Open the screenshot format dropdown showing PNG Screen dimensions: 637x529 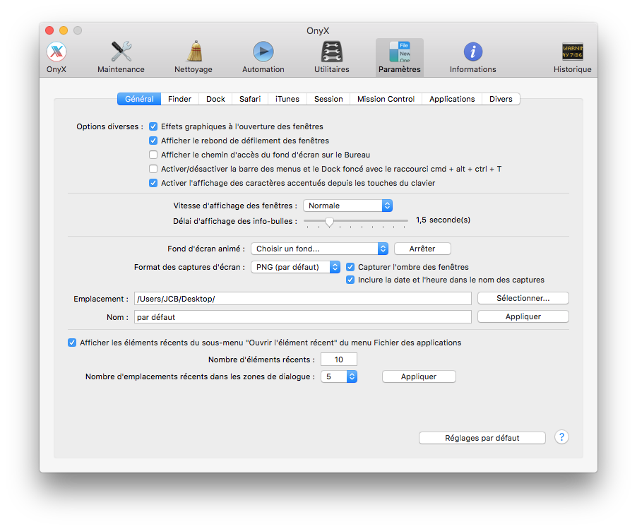(x=295, y=267)
